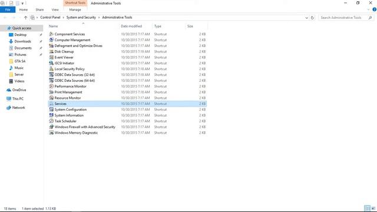Click the iSCSI Initiator icon
This screenshot has height=212, width=377.
click(51, 63)
